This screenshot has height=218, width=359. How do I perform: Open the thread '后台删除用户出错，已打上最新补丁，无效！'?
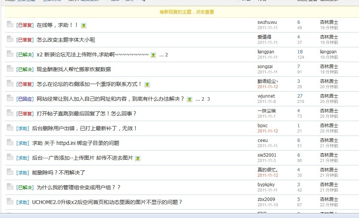84,128
